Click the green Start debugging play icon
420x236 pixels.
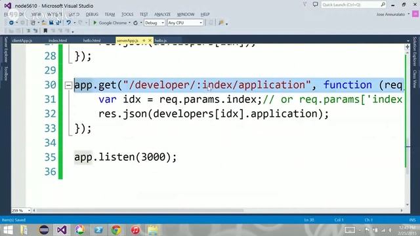94,23
